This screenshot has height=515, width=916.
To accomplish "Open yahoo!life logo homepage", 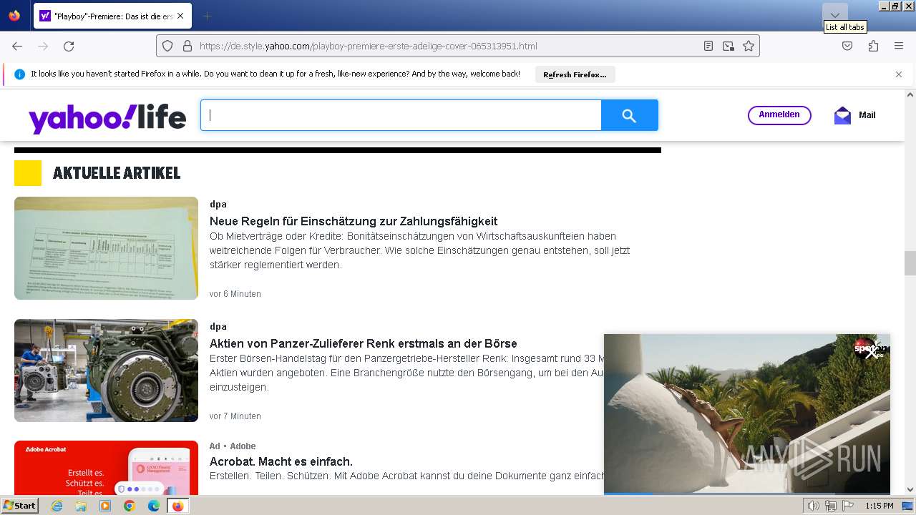I will pos(107,117).
